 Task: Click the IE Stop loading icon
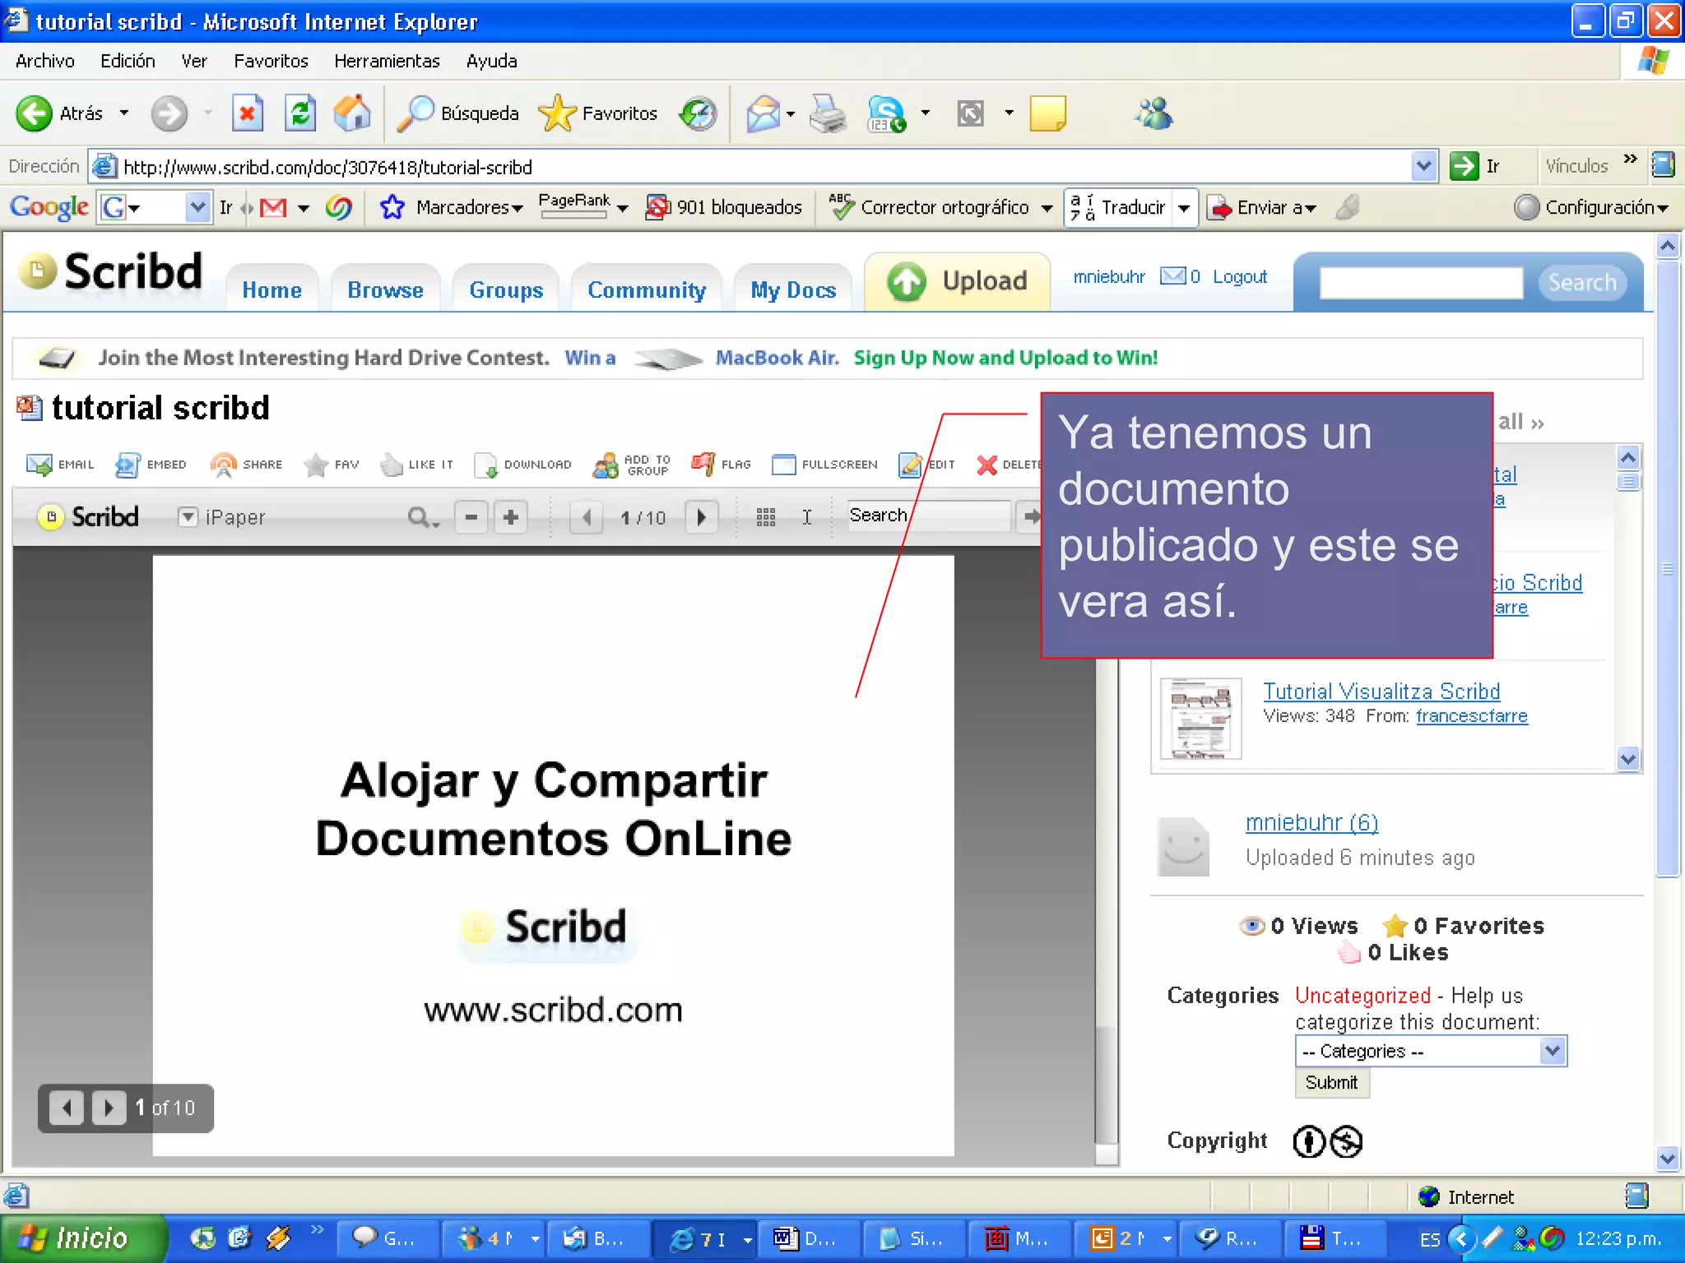[x=247, y=113]
